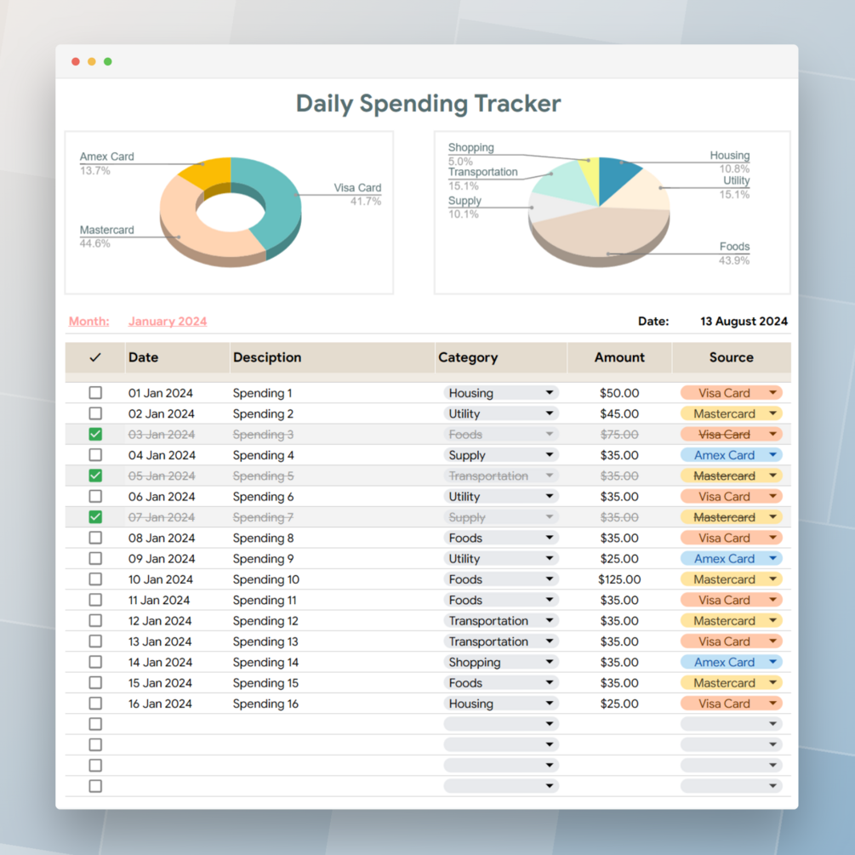Open empty category dropdown in first blank row
This screenshot has width=855, height=855.
coord(500,724)
